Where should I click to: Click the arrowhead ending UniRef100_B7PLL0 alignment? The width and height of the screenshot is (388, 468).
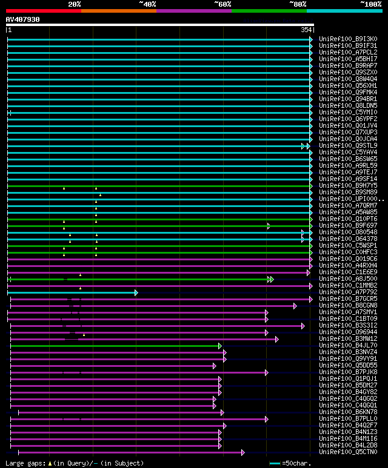267,420
